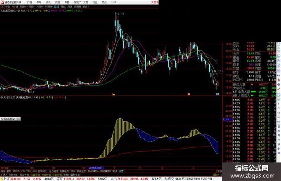
Task: Click the red dollar-sign icon in right toolbar
Action: [279, 80]
